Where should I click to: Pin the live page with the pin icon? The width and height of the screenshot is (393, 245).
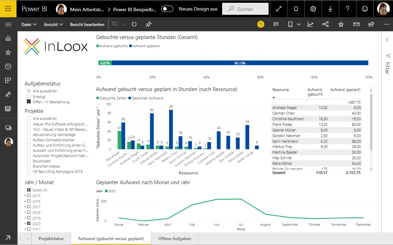[148, 24]
